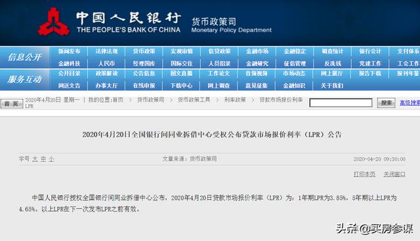The height and width of the screenshot is (241, 420).
Task: Select 人民币 in the navigation
Action: (106, 64)
